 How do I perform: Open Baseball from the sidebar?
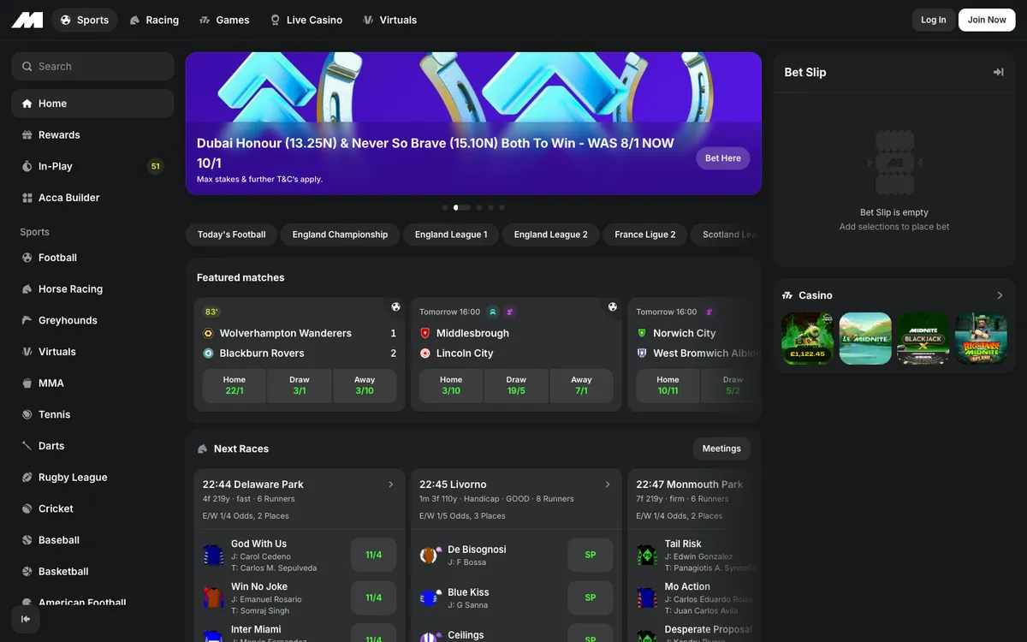tap(92, 540)
